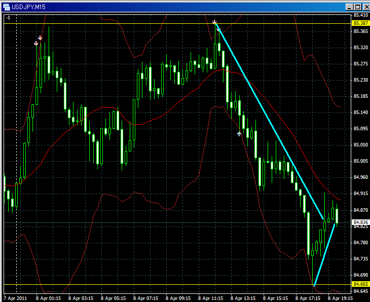The width and height of the screenshot is (370, 302).
Task: Click the yellow 84.665 price label
Action: 360,284
